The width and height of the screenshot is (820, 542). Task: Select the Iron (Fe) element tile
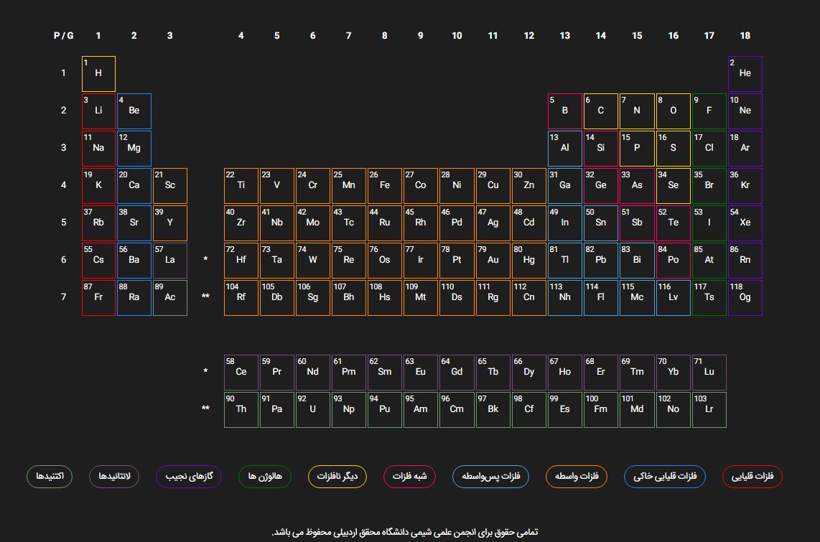385,185
